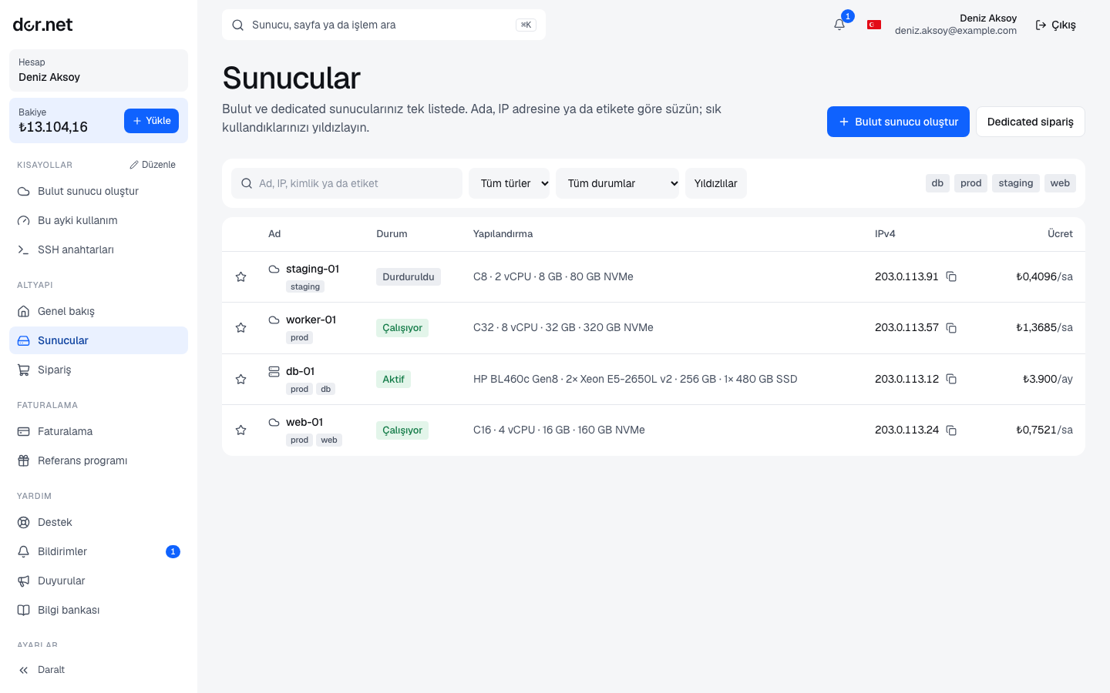This screenshot has height=693, width=1110.
Task: Edit shortcuts with Düzenle
Action: (153, 165)
